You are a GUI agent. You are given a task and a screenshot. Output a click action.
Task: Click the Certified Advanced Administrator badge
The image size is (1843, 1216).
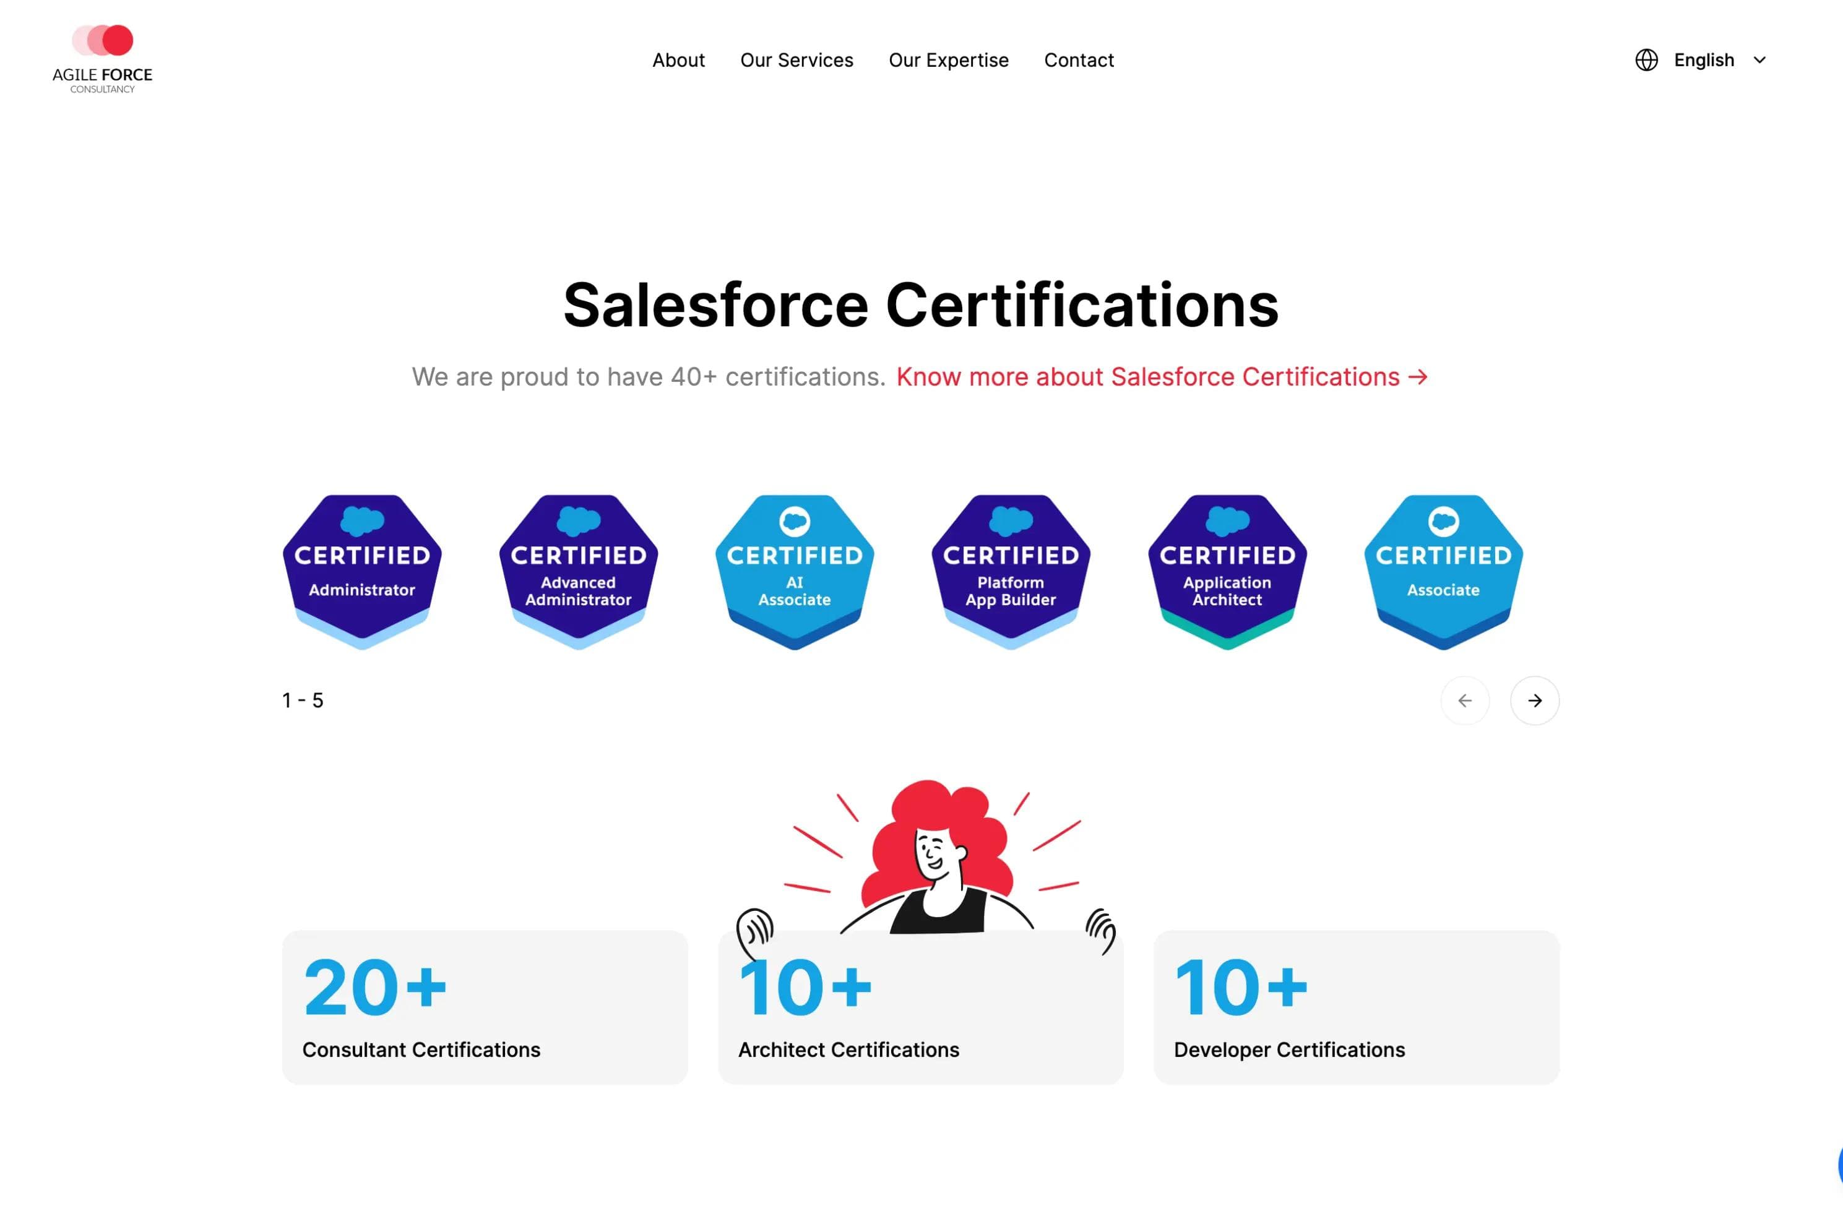pos(579,572)
